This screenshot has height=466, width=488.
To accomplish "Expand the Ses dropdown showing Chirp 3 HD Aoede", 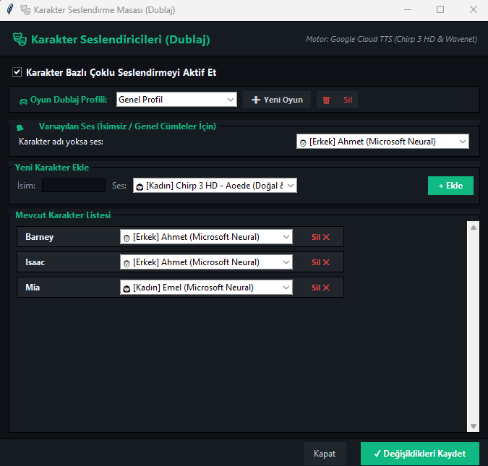I will coord(215,186).
